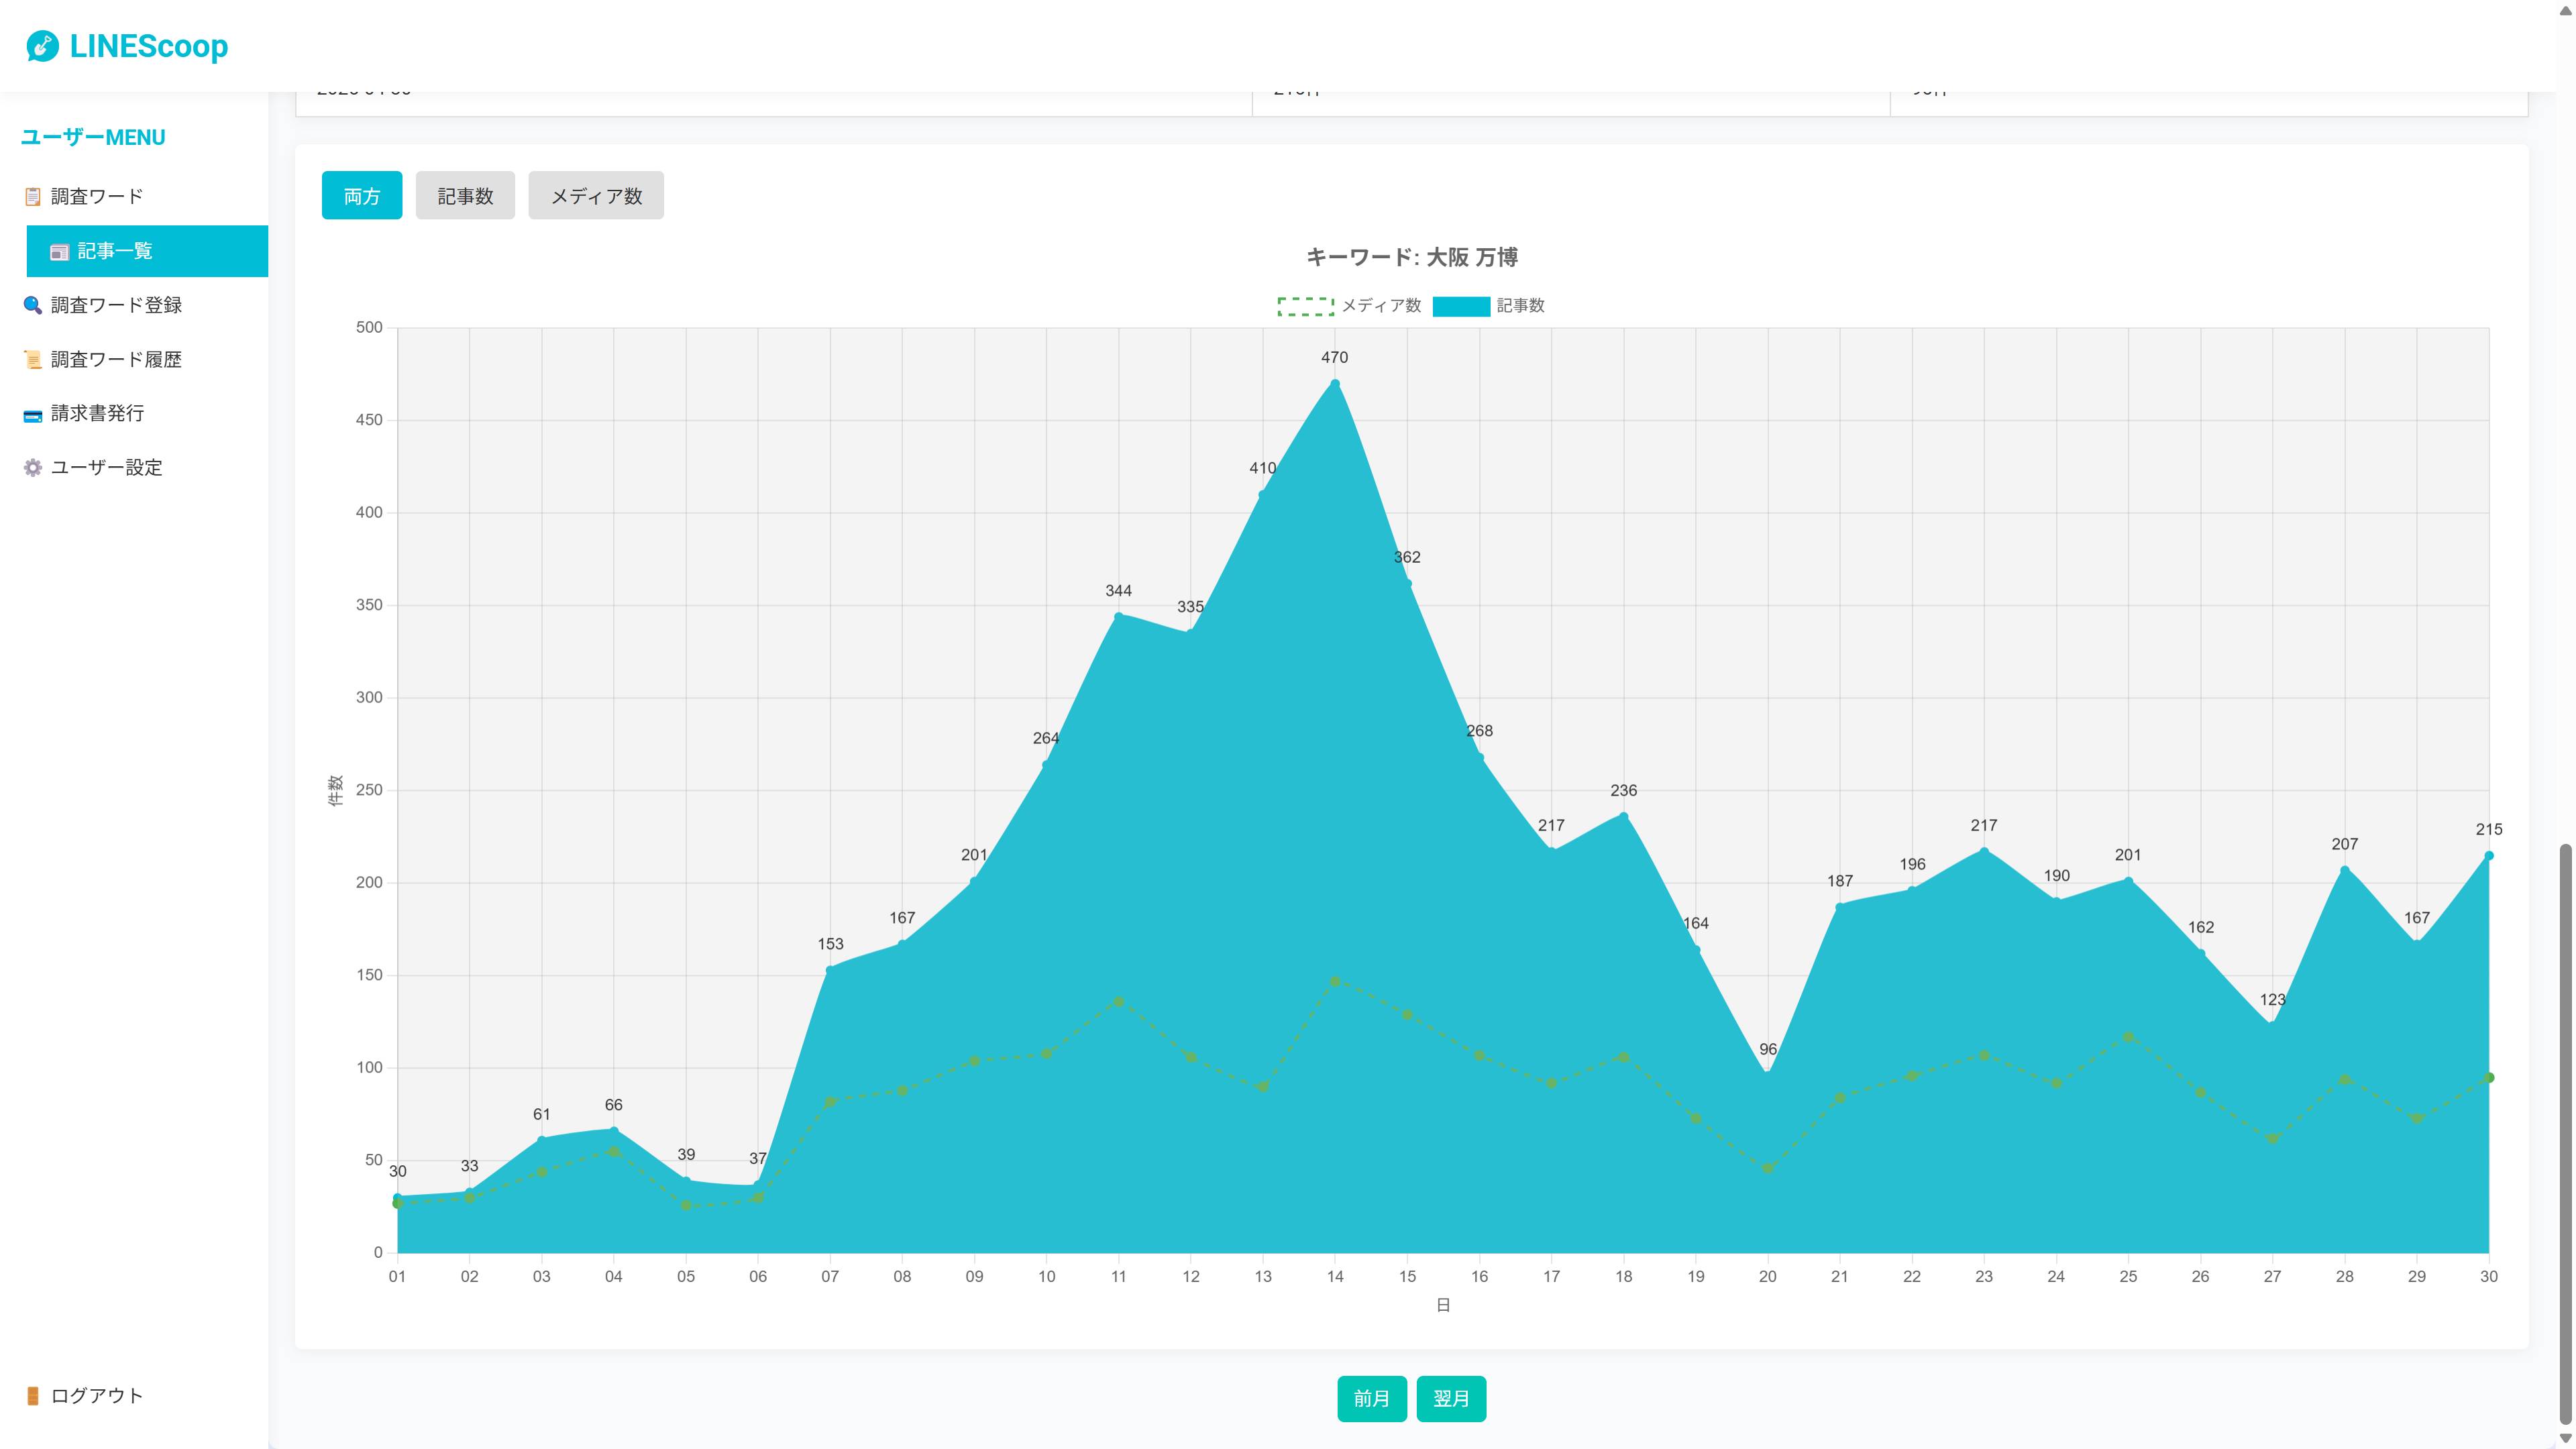
Task: Click the scrollbar down arrow
Action: click(x=2565, y=1438)
